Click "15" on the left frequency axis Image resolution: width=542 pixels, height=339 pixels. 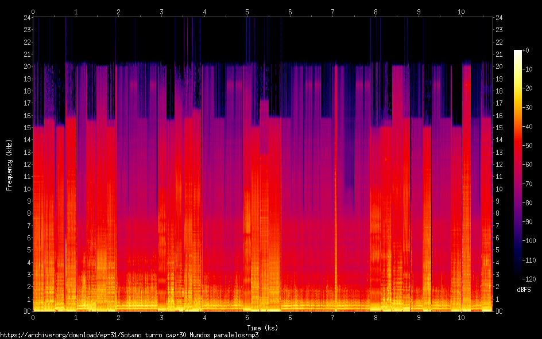[27, 128]
